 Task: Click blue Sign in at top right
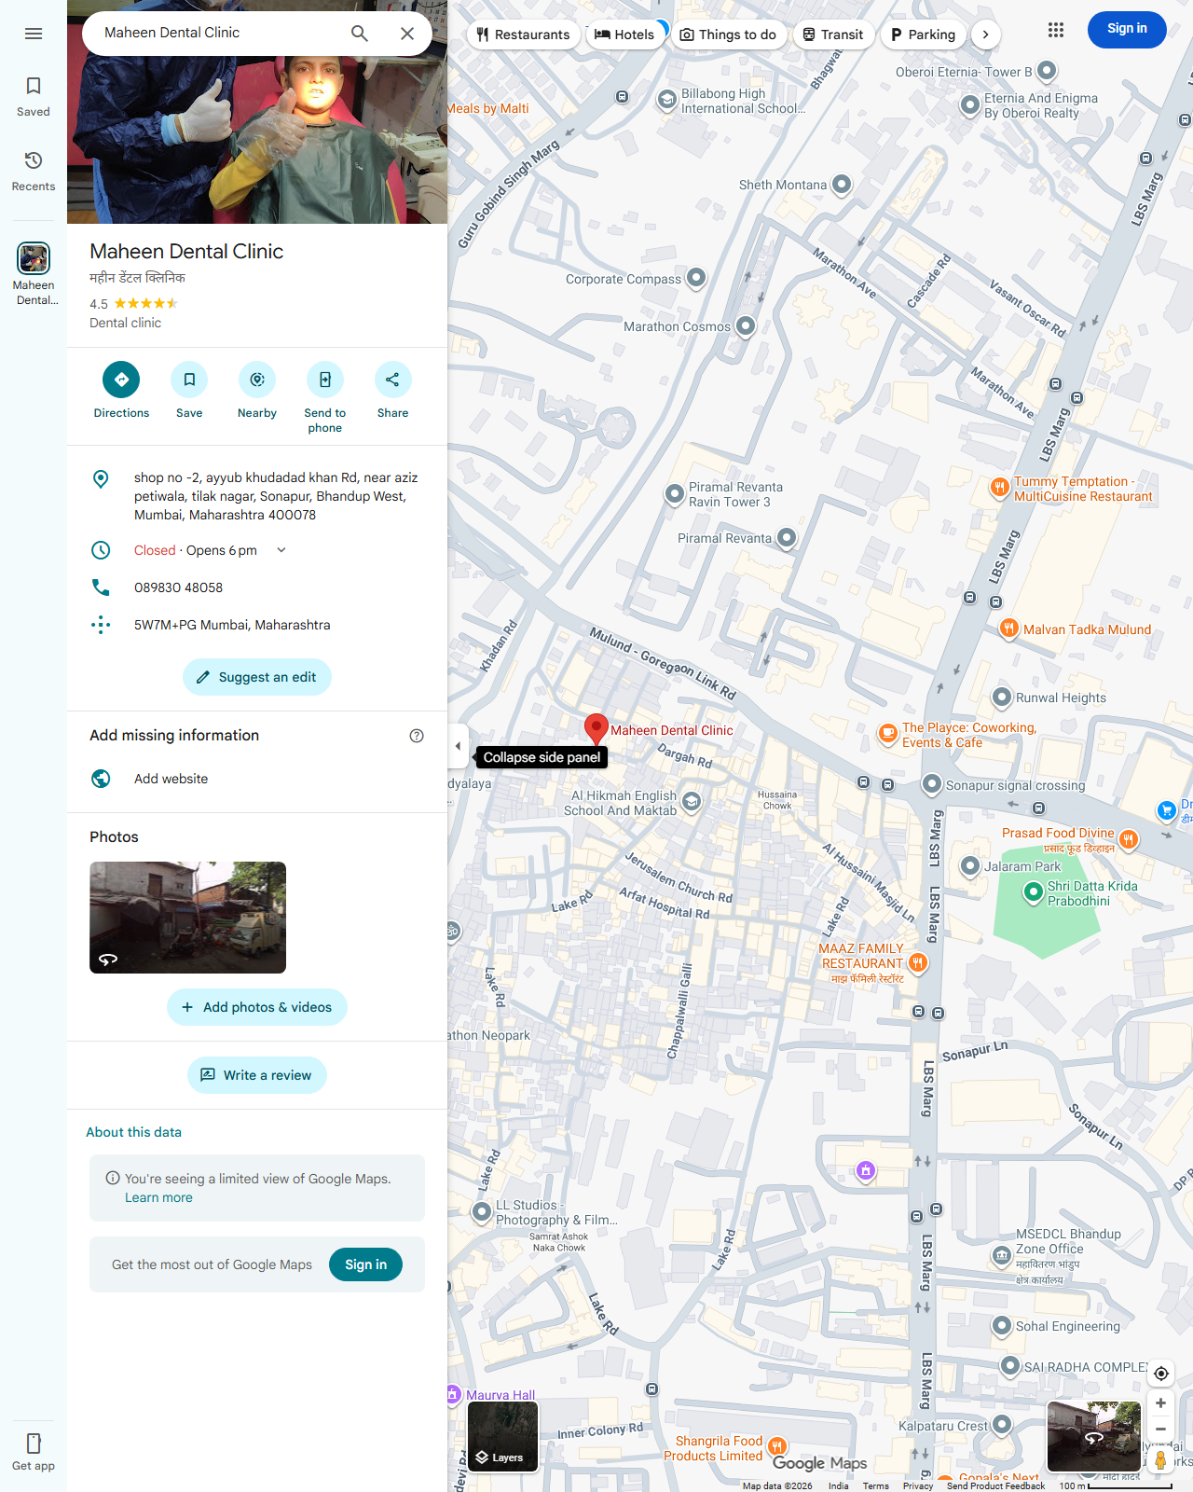point(1127,29)
